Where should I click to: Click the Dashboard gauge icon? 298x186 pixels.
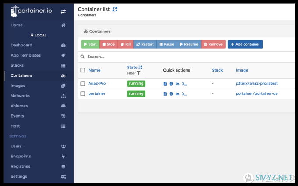[63, 46]
